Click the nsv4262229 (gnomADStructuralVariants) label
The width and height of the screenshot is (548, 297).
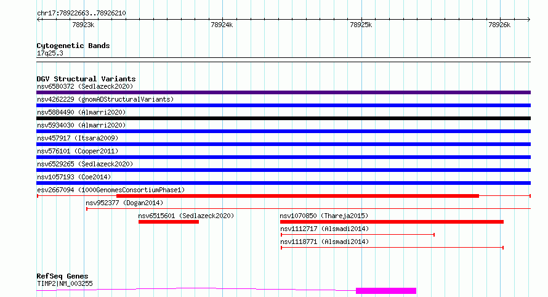(105, 99)
